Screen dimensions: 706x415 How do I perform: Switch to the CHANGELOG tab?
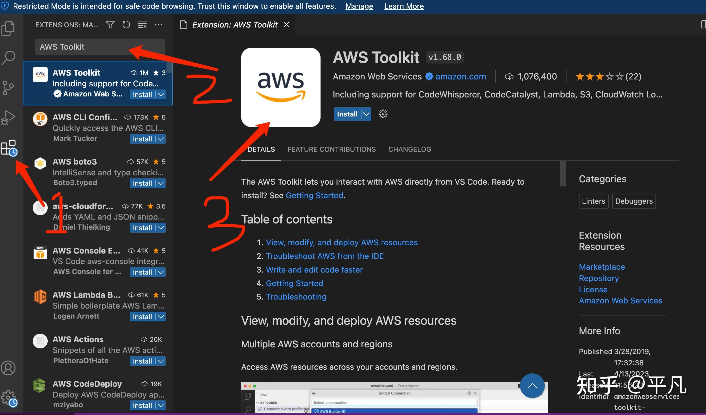(x=410, y=149)
